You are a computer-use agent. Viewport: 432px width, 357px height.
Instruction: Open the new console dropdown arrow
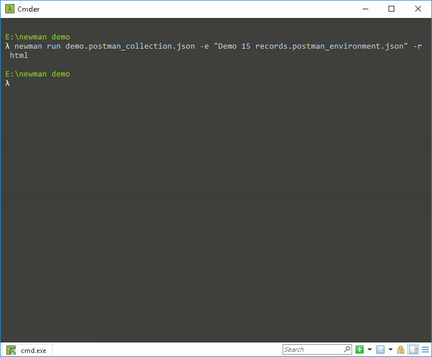pos(369,349)
